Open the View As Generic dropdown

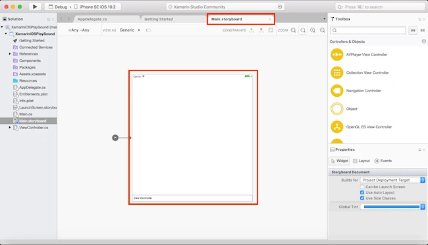[x=130, y=30]
